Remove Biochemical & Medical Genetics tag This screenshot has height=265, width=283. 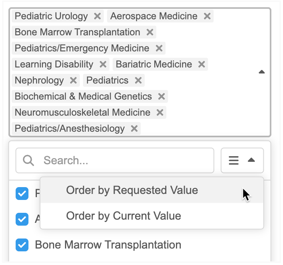(x=161, y=96)
